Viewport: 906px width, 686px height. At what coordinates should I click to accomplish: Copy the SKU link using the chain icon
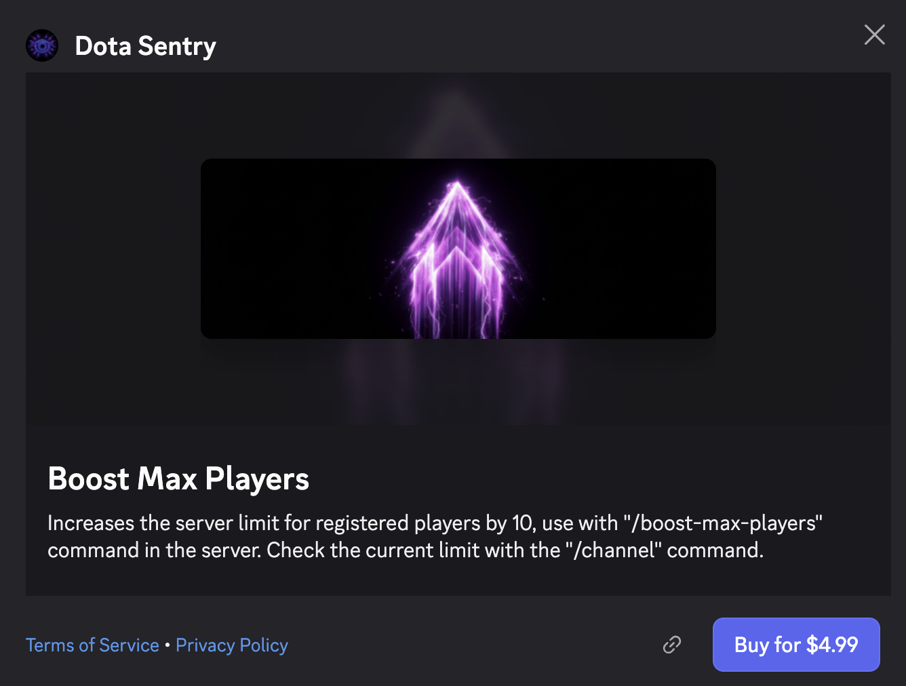tap(671, 645)
